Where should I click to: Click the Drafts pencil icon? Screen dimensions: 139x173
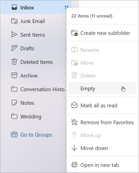[14, 48]
